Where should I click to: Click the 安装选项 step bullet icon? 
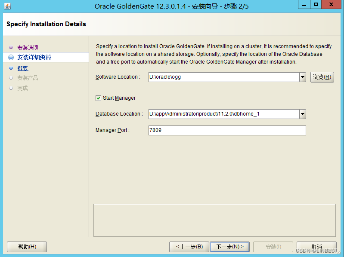tap(11, 47)
